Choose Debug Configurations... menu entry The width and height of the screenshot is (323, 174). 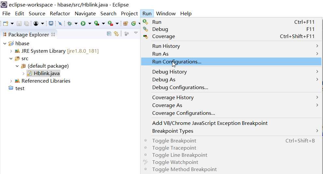(231, 87)
